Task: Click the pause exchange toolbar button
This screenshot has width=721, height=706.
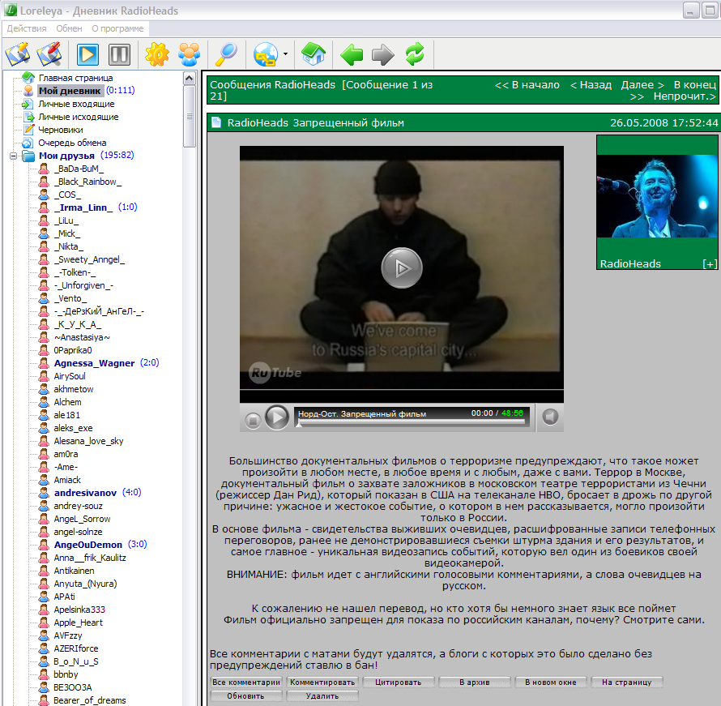Action: coord(120,54)
